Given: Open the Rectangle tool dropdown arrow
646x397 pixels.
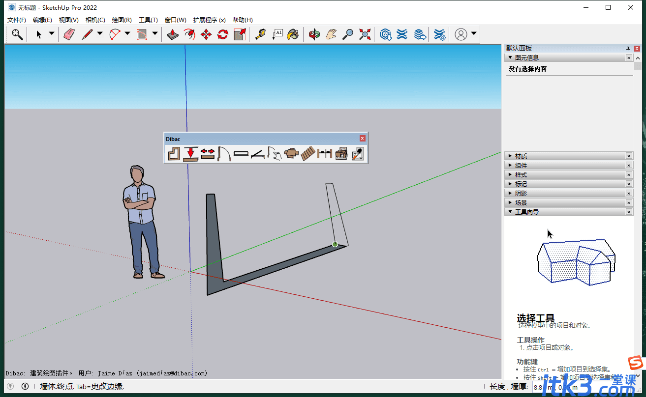Looking at the screenshot, I should coord(155,34).
